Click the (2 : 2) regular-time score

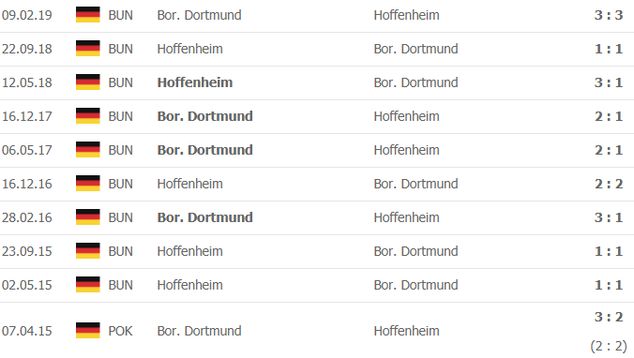click(x=609, y=346)
